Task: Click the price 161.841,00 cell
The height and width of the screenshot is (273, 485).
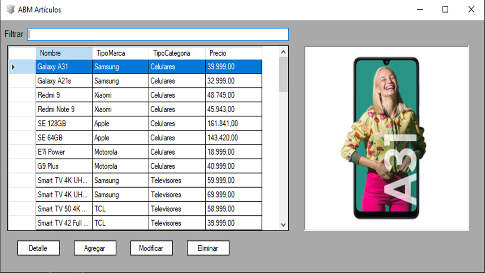Action: pos(233,124)
